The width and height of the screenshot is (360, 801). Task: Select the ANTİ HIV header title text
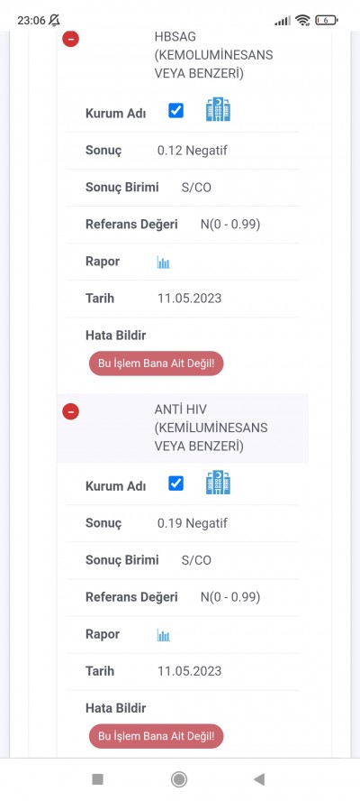[x=211, y=428]
